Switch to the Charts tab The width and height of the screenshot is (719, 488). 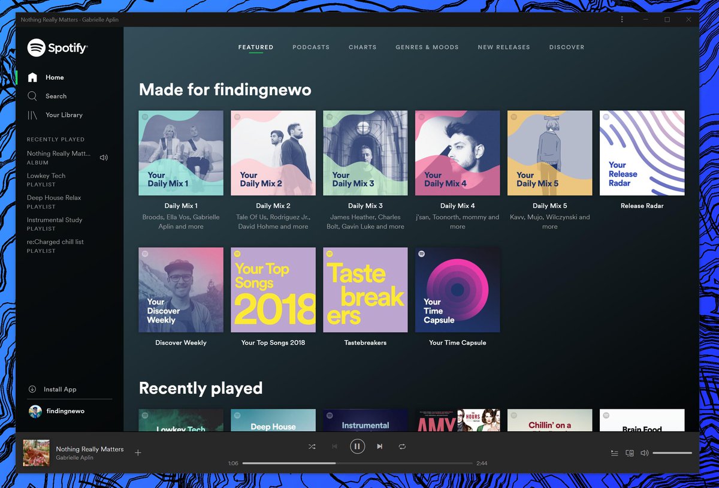362,47
